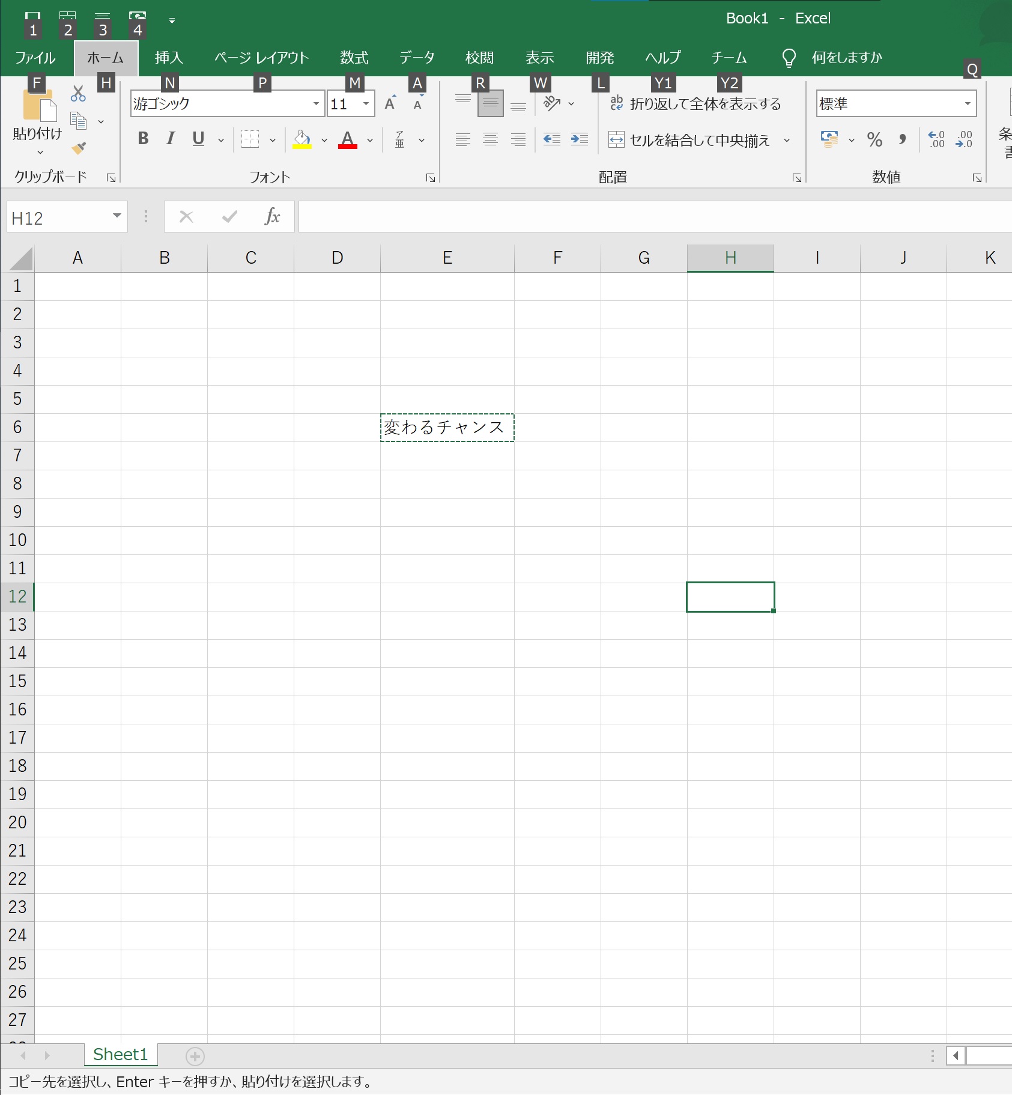
Task: Click the formula bar enter checkmark
Action: point(229,216)
